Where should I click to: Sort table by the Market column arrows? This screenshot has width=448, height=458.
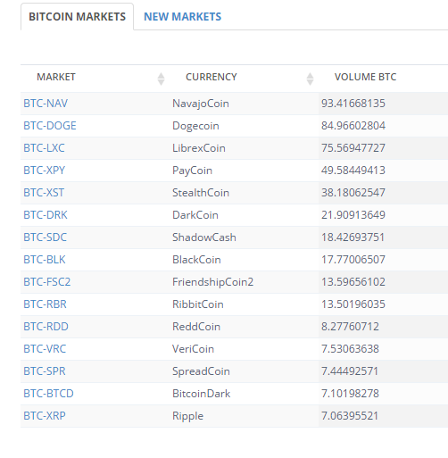point(161,79)
